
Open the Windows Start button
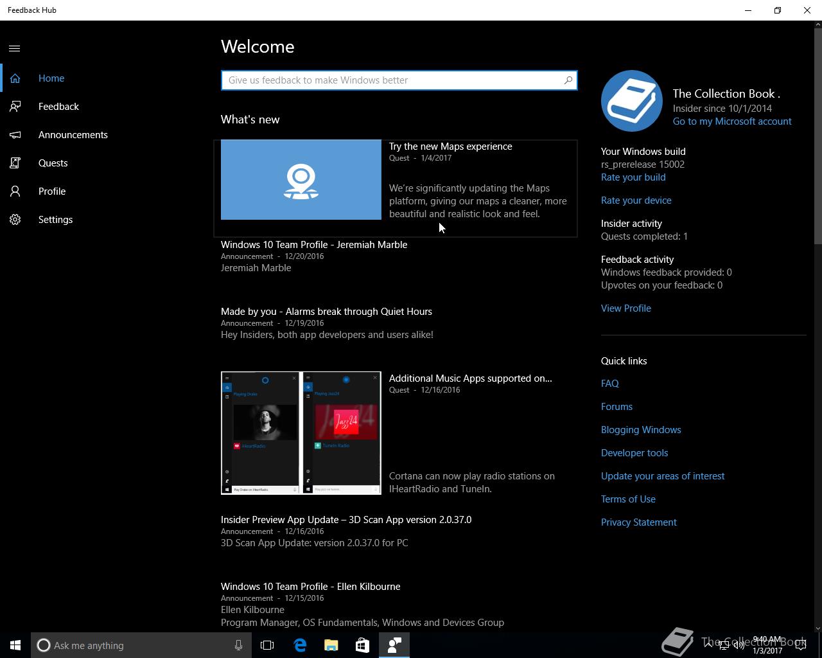point(15,645)
